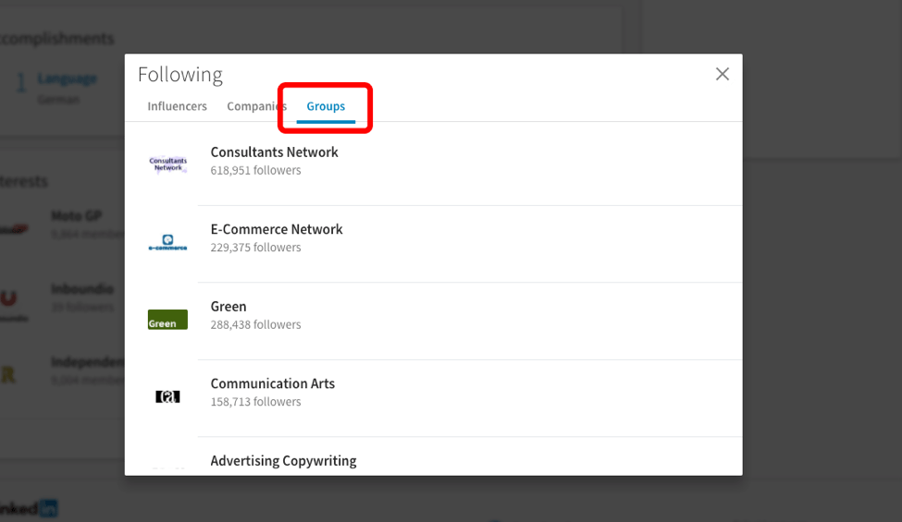Viewport: 902px width, 522px height.
Task: Open the Consultants Network group name
Action: (x=274, y=152)
